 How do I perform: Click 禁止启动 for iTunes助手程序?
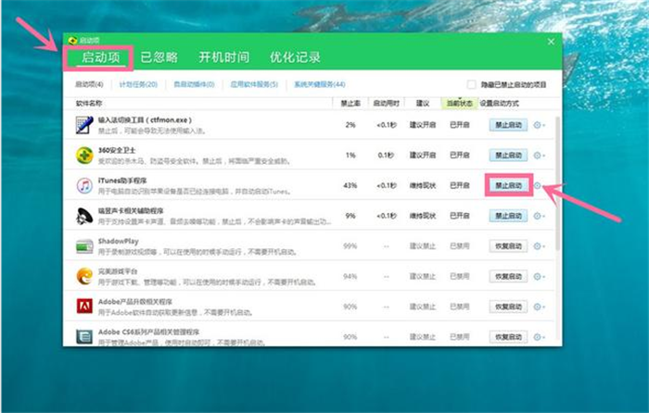click(x=508, y=185)
